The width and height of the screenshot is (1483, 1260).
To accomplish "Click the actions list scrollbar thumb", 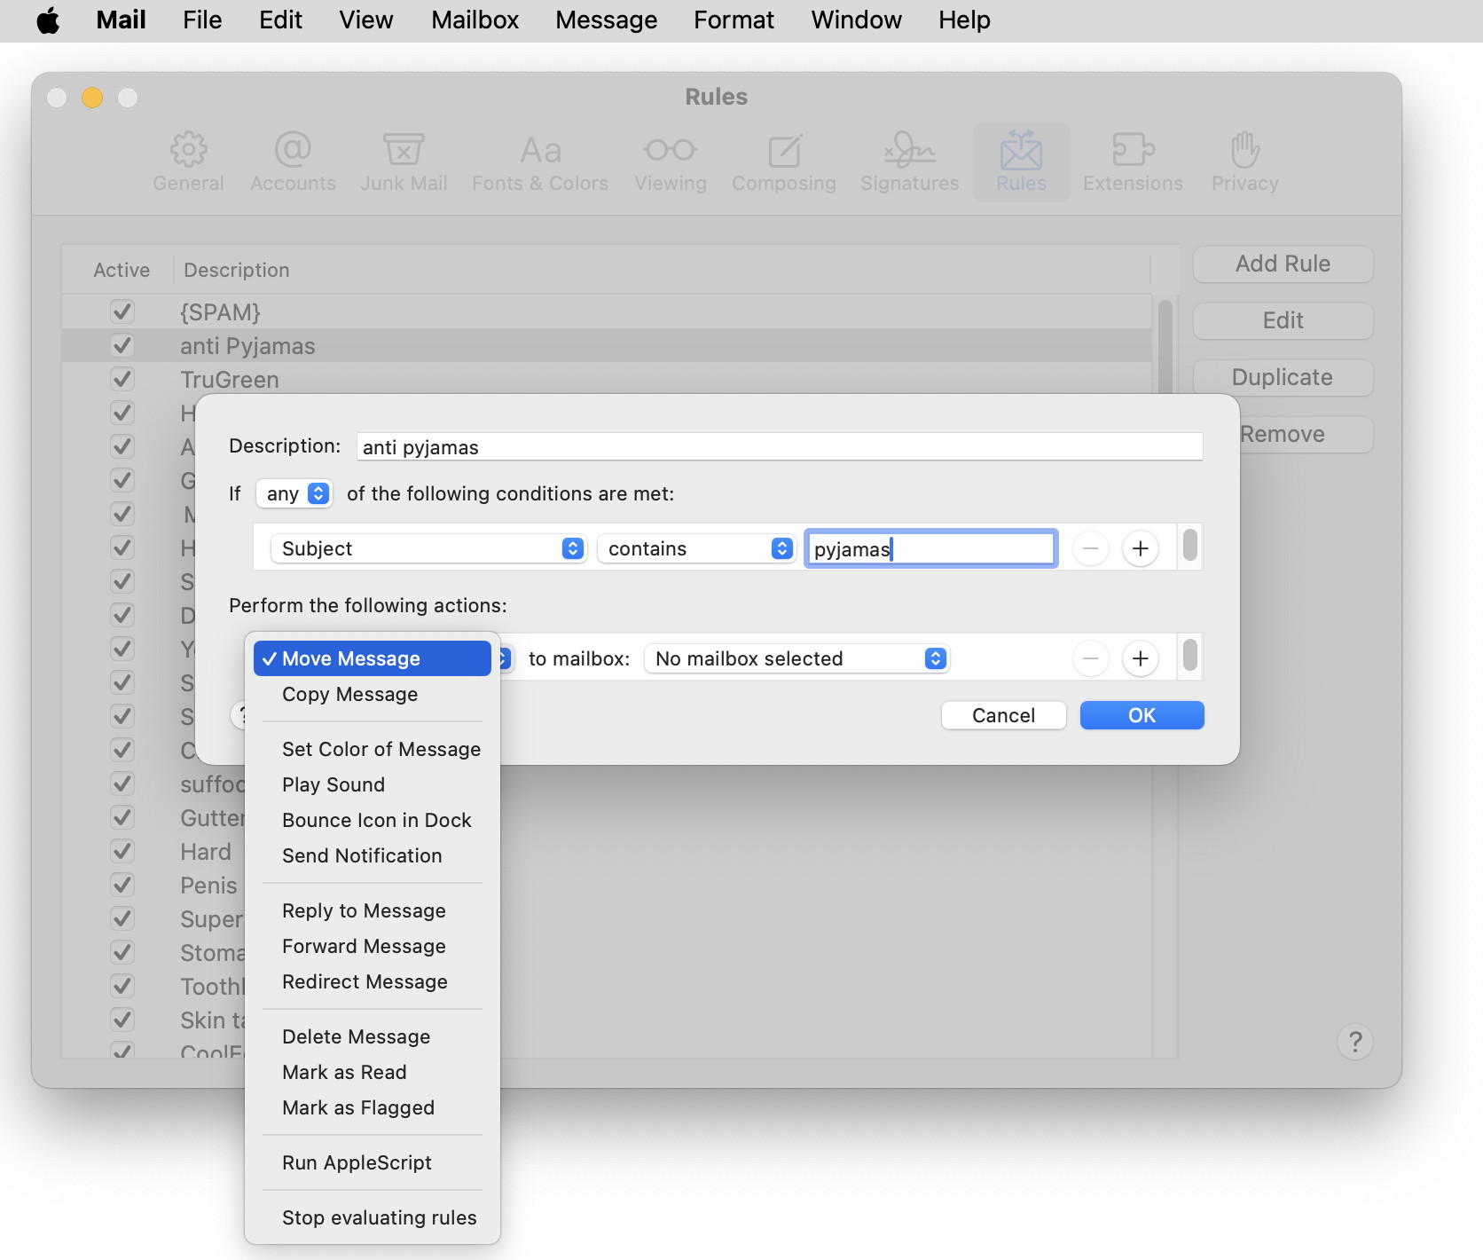I will click(x=1190, y=655).
